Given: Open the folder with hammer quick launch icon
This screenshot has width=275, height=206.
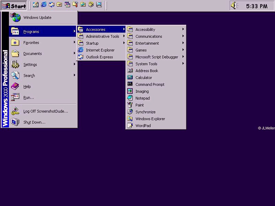Looking at the screenshot, I should pos(75,5).
